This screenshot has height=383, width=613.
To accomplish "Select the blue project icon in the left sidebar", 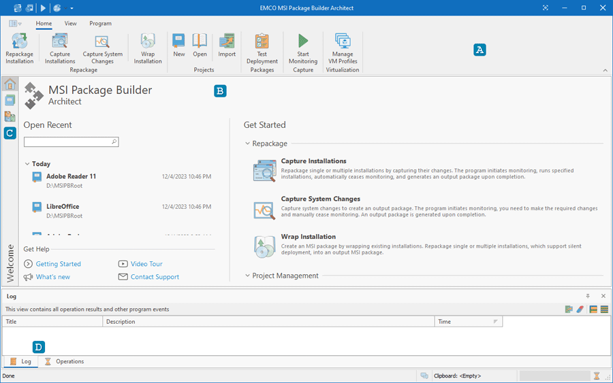I will click(10, 100).
